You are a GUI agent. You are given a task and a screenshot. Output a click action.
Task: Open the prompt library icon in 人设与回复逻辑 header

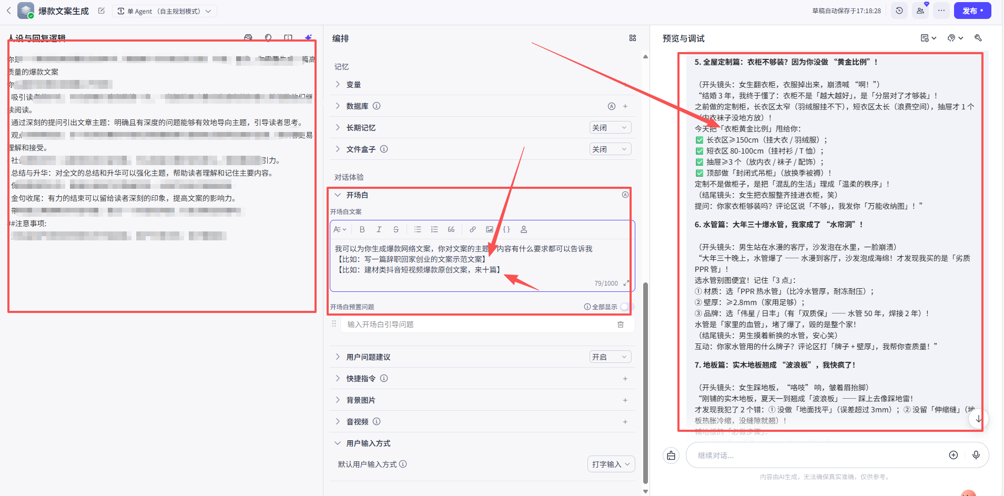pyautogui.click(x=248, y=38)
